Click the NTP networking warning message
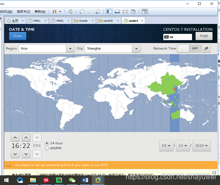Screen dimensions: 220x185 (x=61, y=165)
